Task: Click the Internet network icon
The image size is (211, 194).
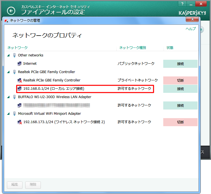Action: (x=19, y=64)
